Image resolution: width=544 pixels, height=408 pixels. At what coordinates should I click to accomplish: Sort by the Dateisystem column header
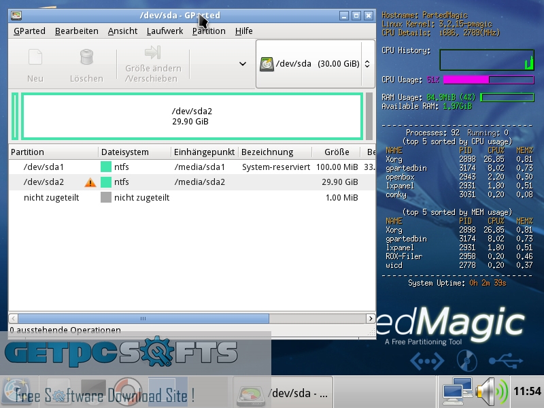coord(135,152)
